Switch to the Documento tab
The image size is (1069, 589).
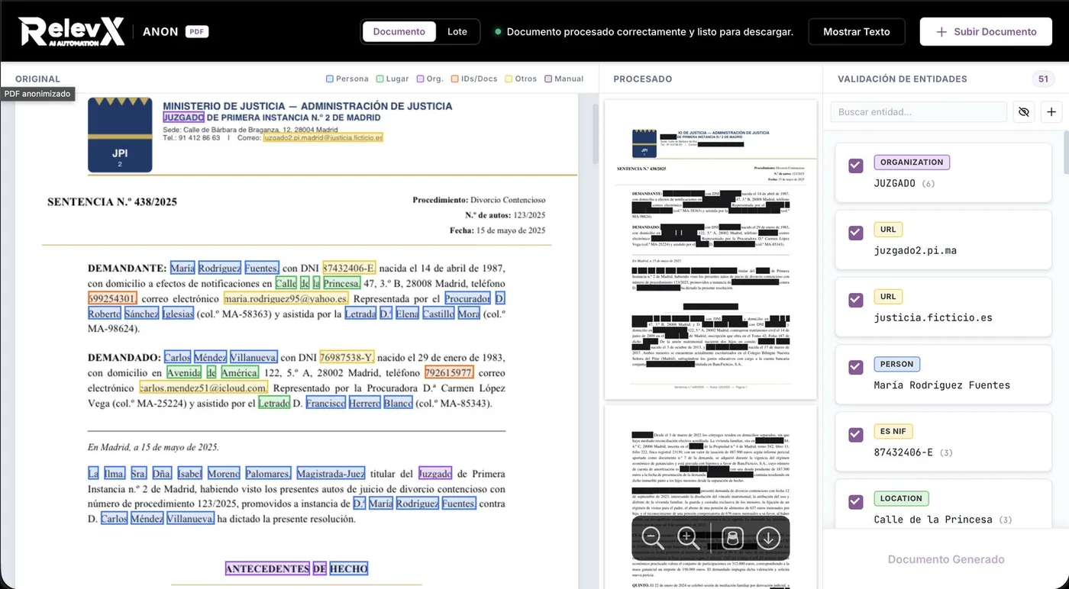click(399, 32)
